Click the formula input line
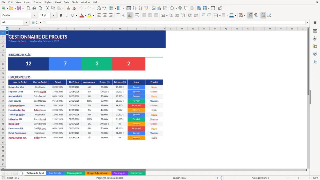The width and height of the screenshot is (320, 180). [176, 22]
